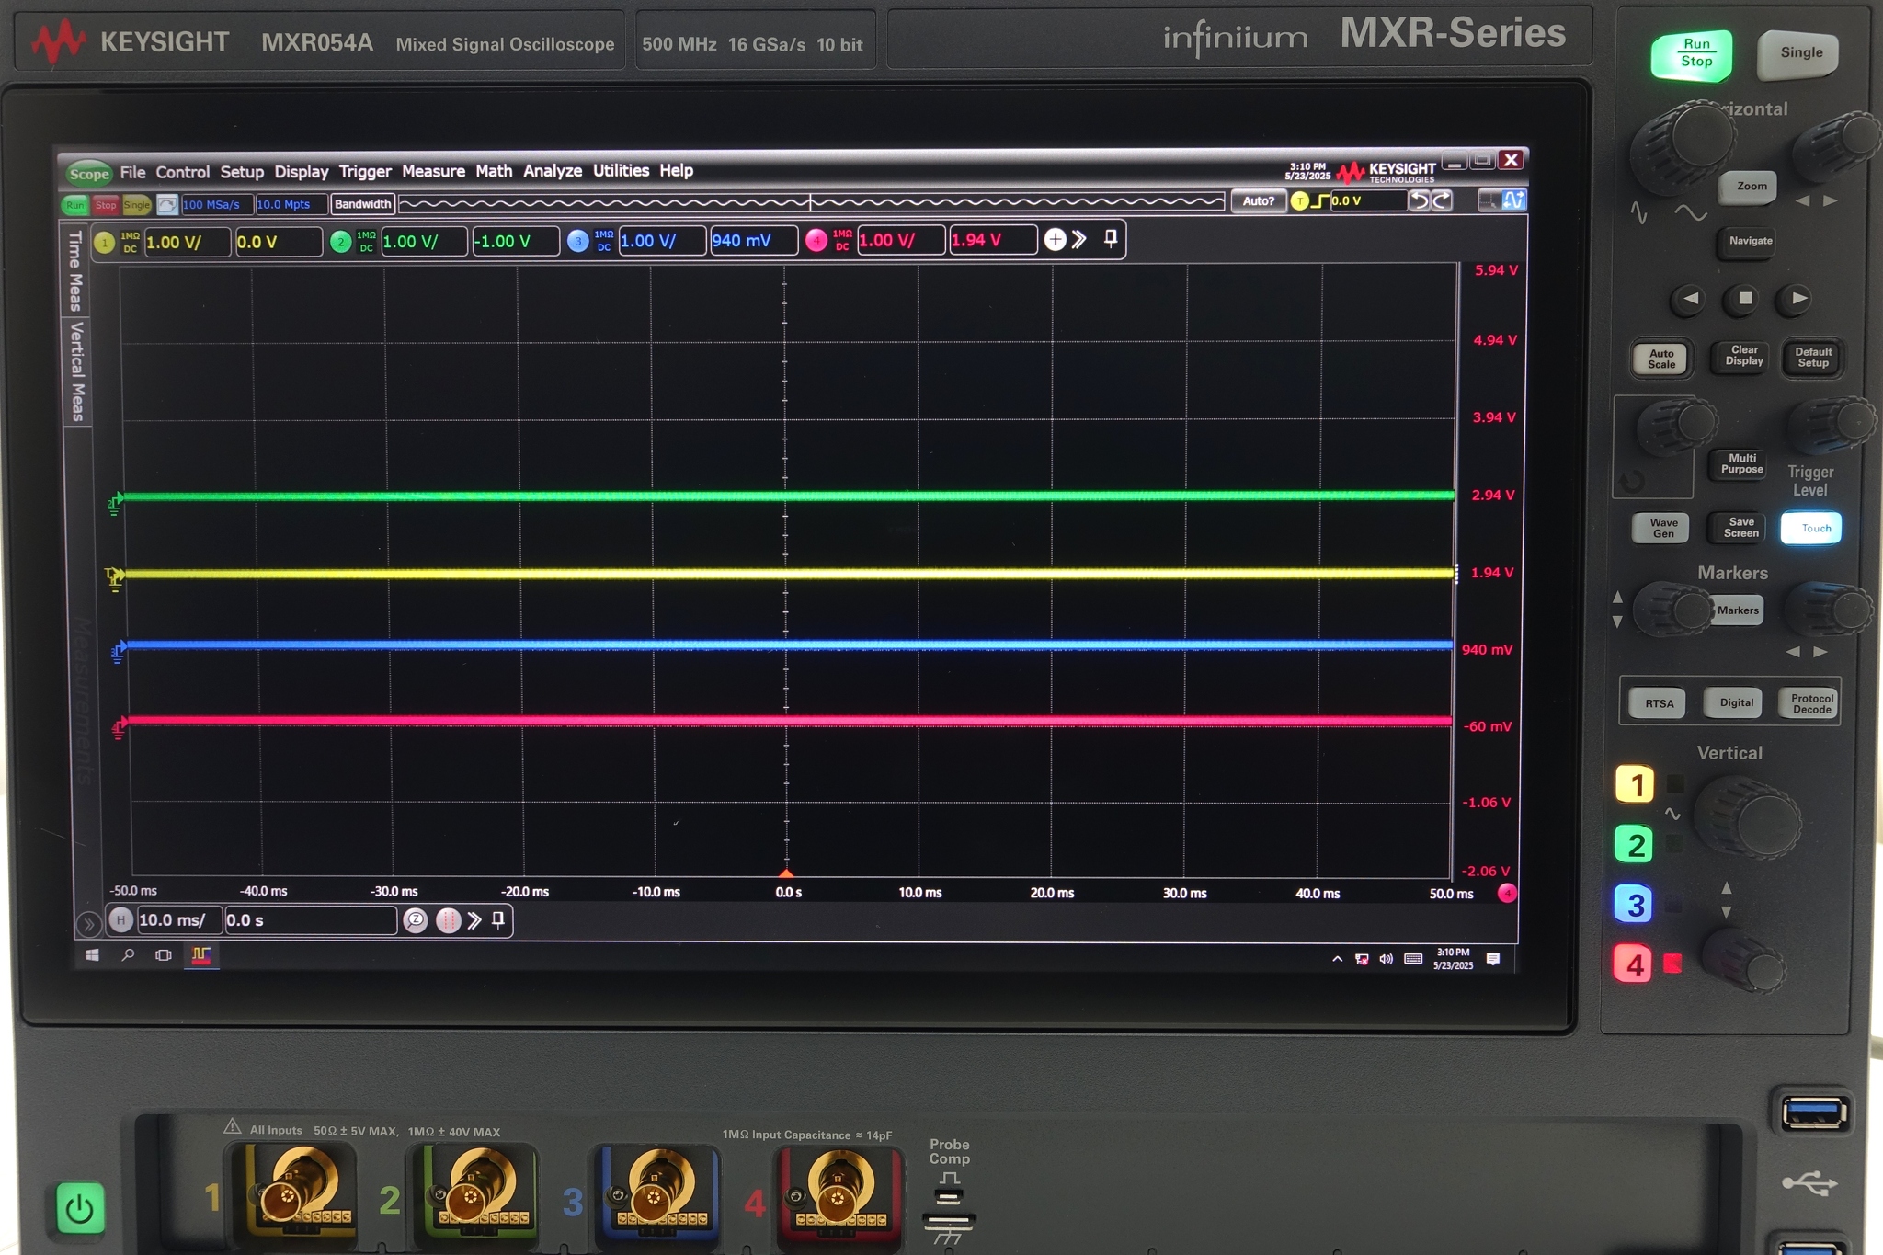Open Windows taskbar search
The width and height of the screenshot is (1883, 1255).
pyautogui.click(x=128, y=955)
